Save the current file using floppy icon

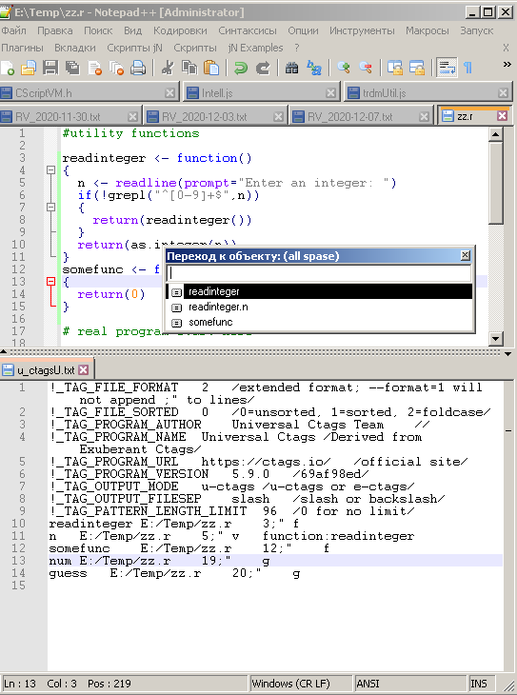click(x=50, y=68)
